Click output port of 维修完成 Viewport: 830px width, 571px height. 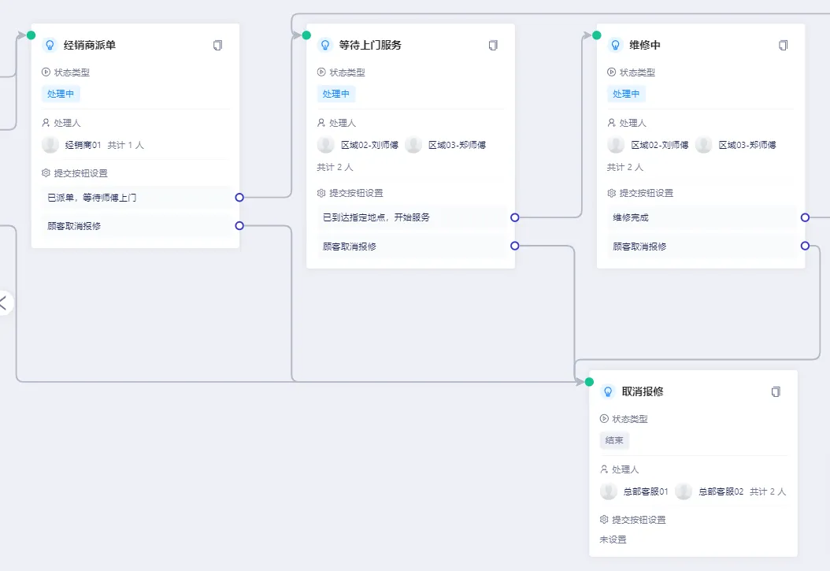[805, 217]
